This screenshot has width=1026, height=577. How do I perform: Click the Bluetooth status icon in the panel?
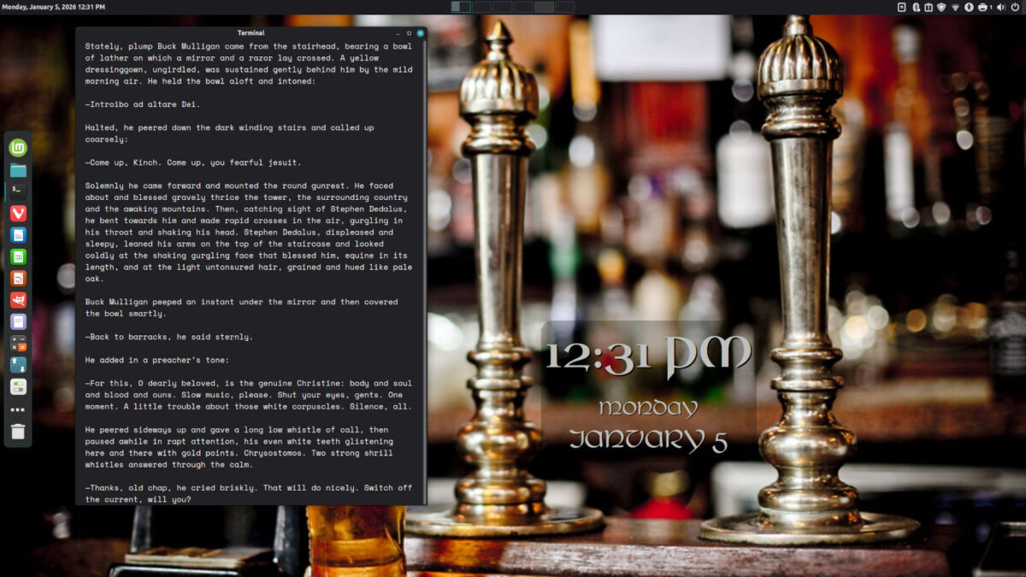tap(916, 7)
